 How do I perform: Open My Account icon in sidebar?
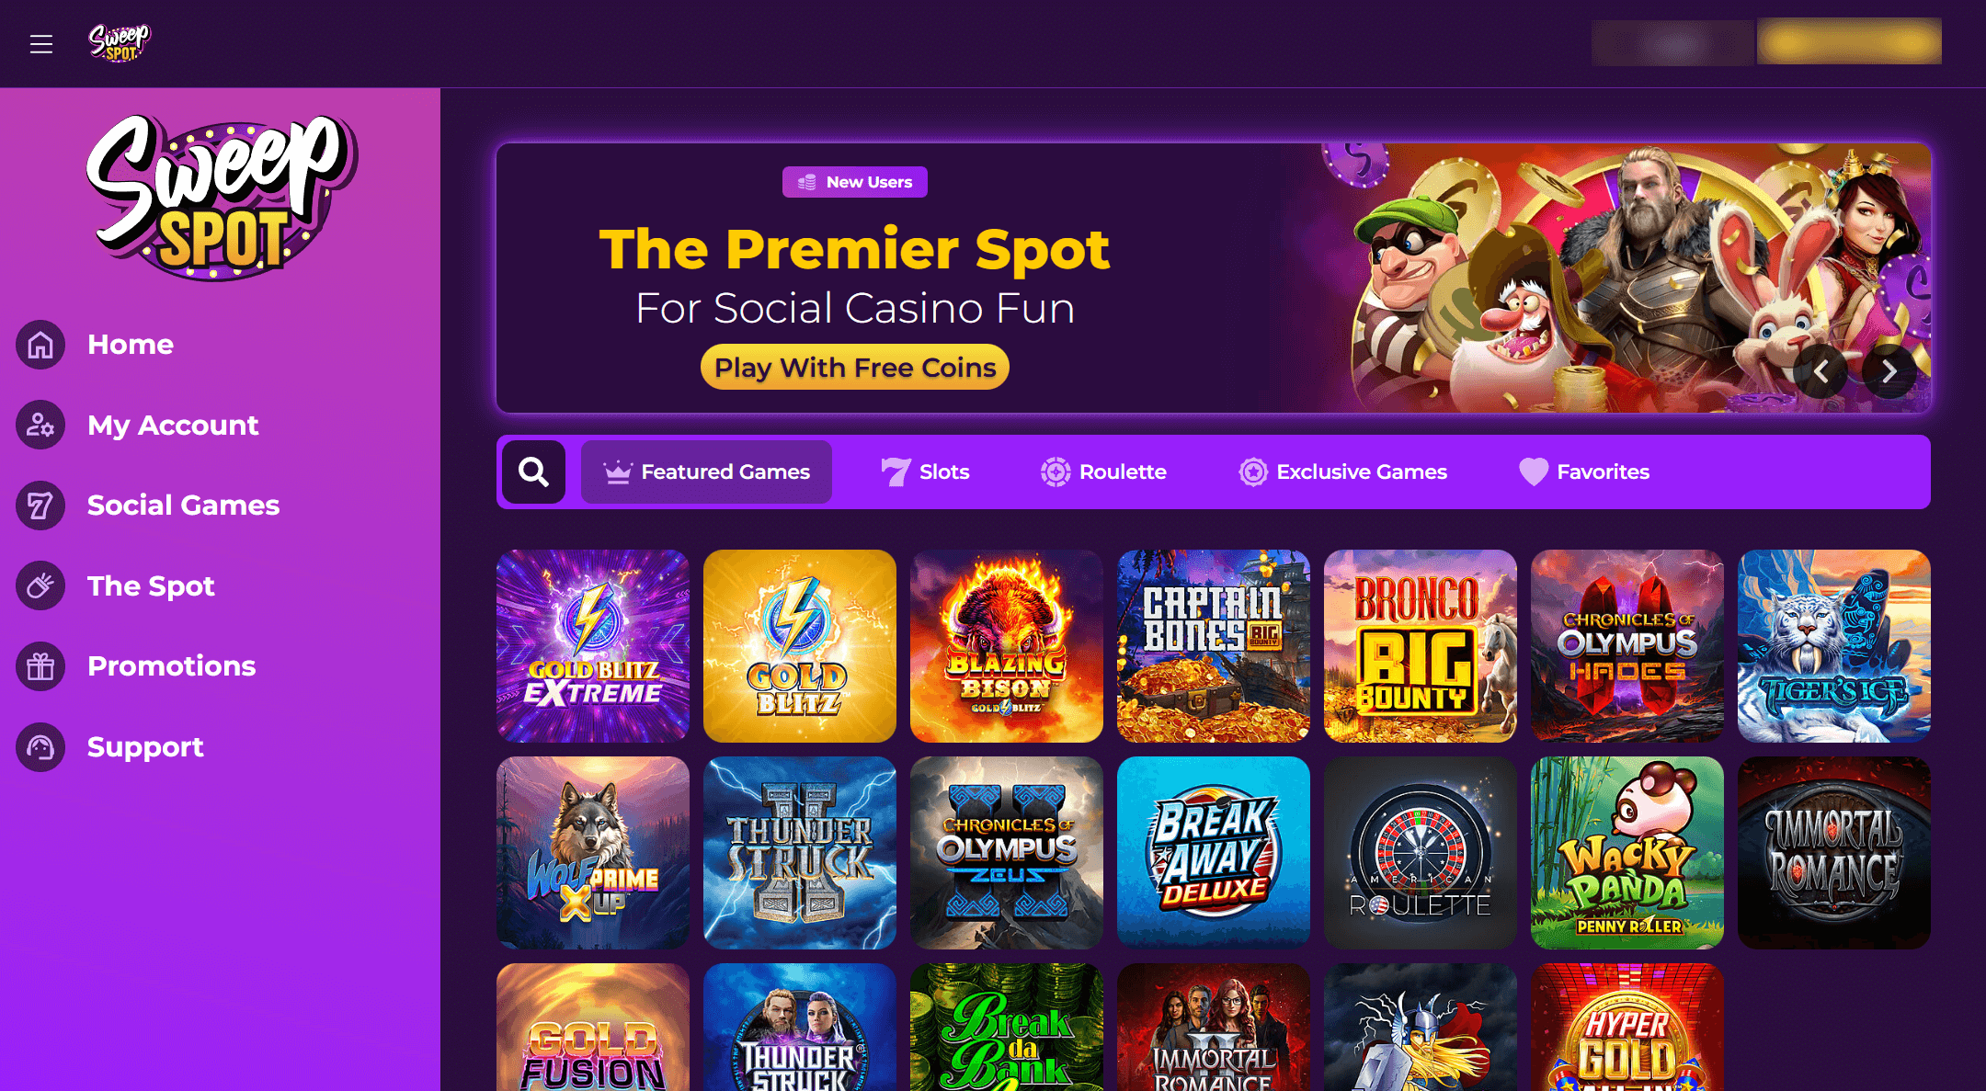40,425
